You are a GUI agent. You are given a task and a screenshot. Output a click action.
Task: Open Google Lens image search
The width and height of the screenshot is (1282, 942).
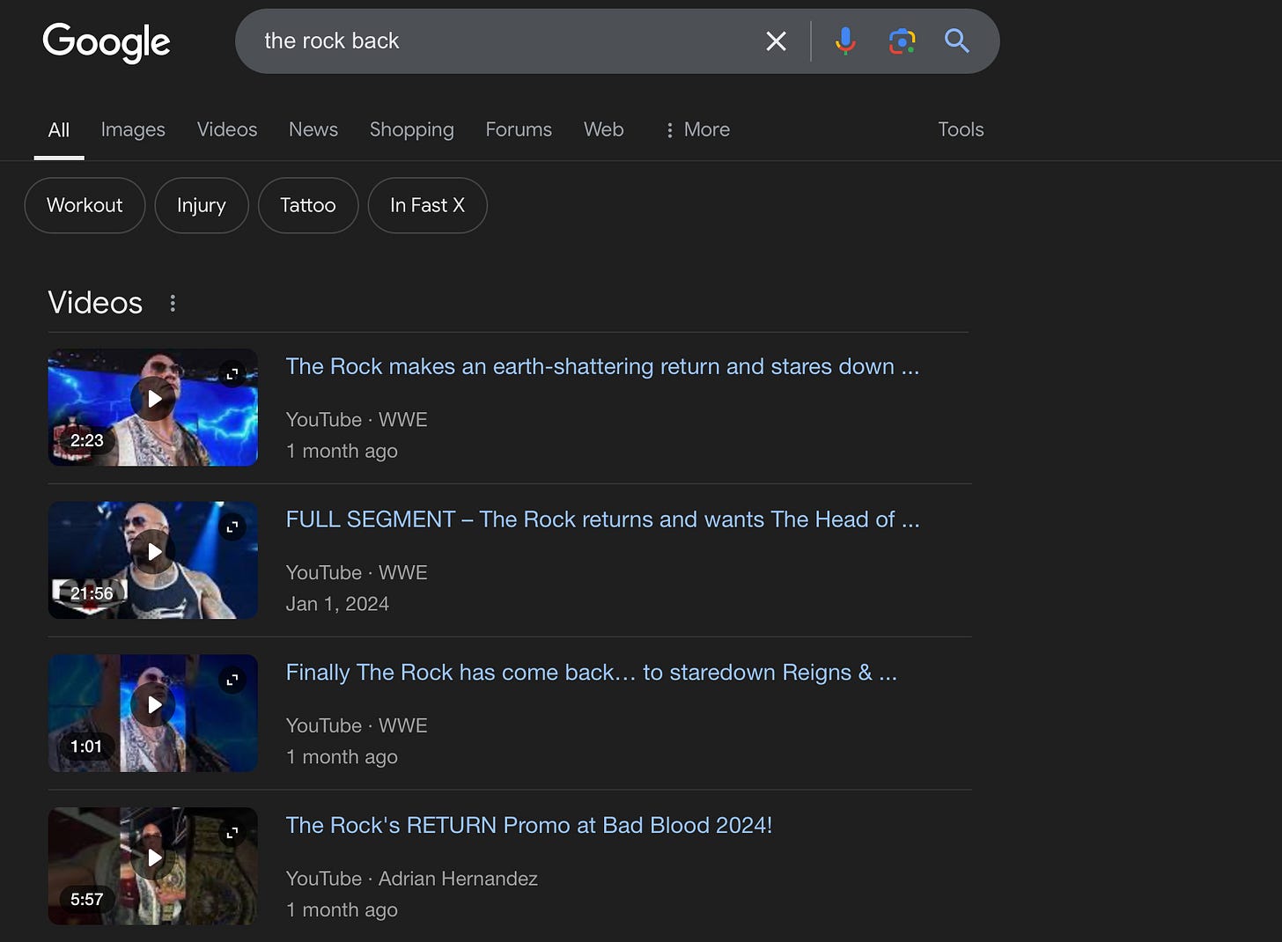[902, 41]
